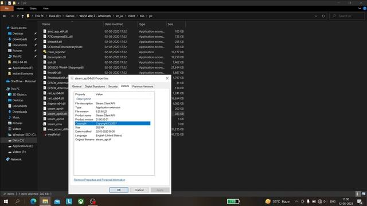
Task: Expand the chevron after Data (D:) breadcrumb
Action: click(63, 16)
